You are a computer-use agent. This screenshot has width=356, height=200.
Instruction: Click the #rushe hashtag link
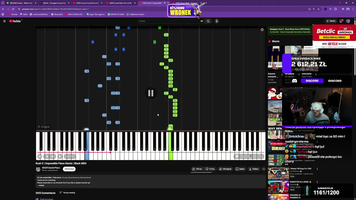pyautogui.click(x=65, y=177)
